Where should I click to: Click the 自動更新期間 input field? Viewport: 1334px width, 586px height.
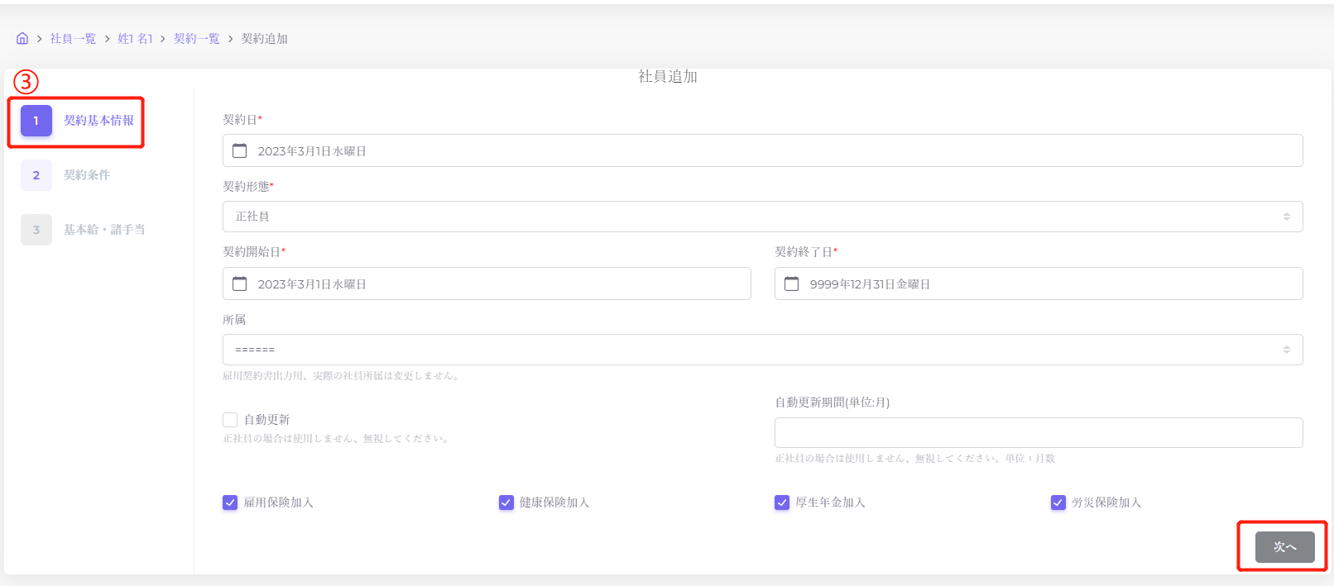[1038, 433]
